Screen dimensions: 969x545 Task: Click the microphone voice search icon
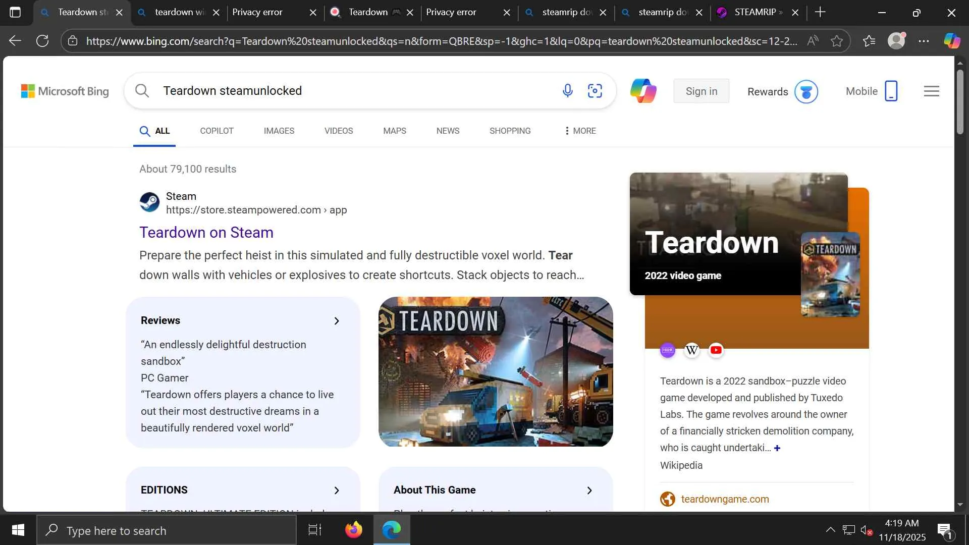click(x=567, y=91)
